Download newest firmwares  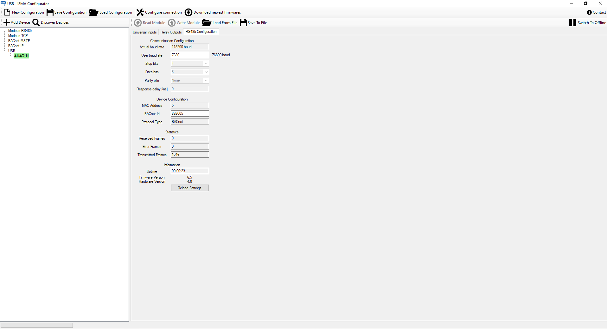213,12
